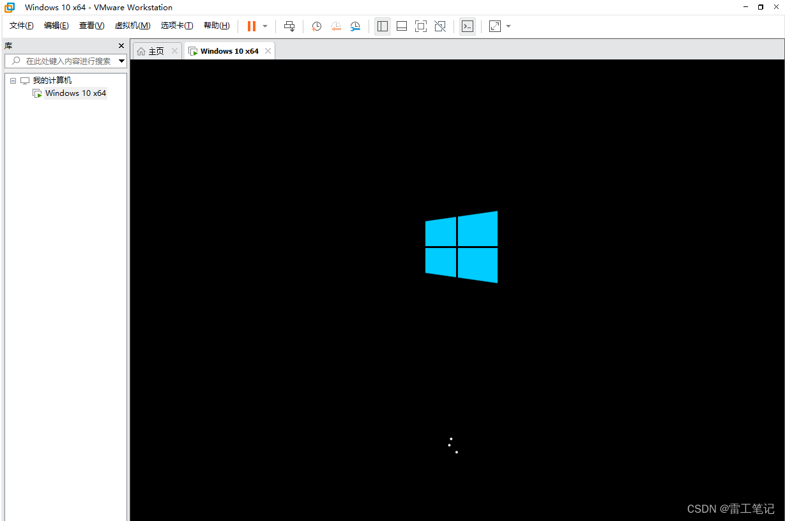Toggle the thumbnail bar view

(x=402, y=26)
